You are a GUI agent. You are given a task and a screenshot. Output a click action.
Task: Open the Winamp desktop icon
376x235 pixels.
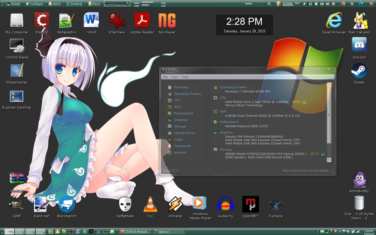(x=175, y=207)
